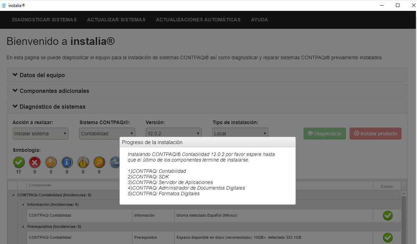This screenshot has width=417, height=244.
Task: Click the red X error symbology icon
Action: [35, 162]
